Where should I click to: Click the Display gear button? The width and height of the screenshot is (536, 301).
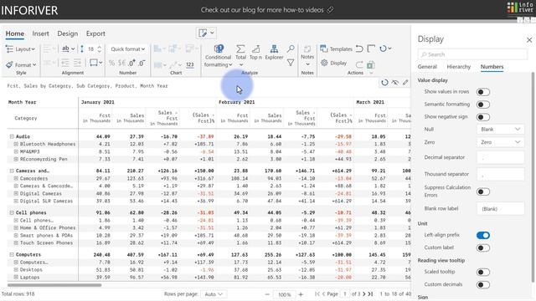coord(333,63)
